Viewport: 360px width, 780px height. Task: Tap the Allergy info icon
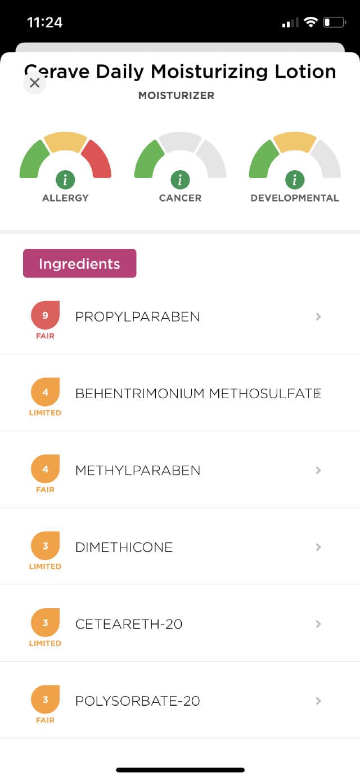(x=65, y=180)
